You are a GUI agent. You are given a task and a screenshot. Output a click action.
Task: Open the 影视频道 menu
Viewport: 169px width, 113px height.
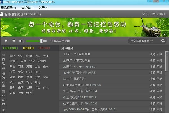[8, 8]
